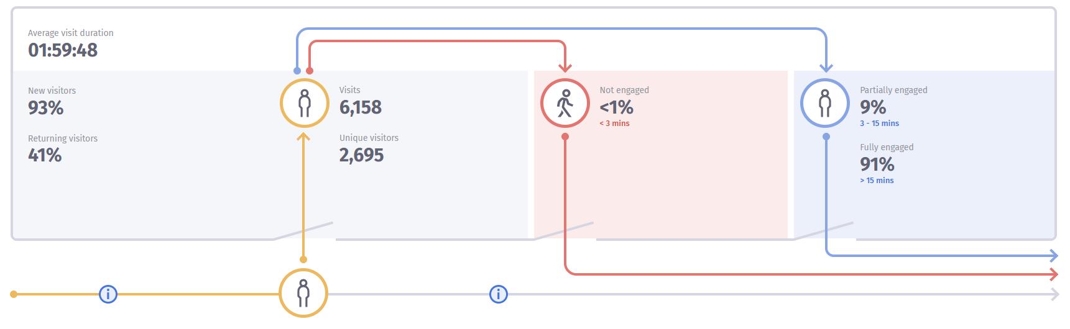Click the New visitors 93% figure
1070x329 pixels.
click(x=46, y=108)
